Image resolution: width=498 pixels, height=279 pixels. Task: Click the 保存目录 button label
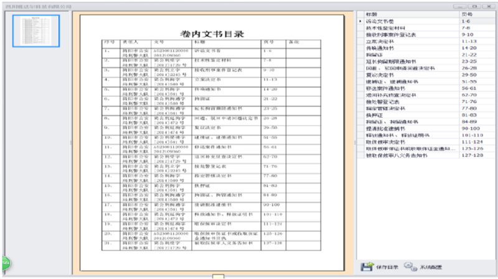(x=387, y=267)
